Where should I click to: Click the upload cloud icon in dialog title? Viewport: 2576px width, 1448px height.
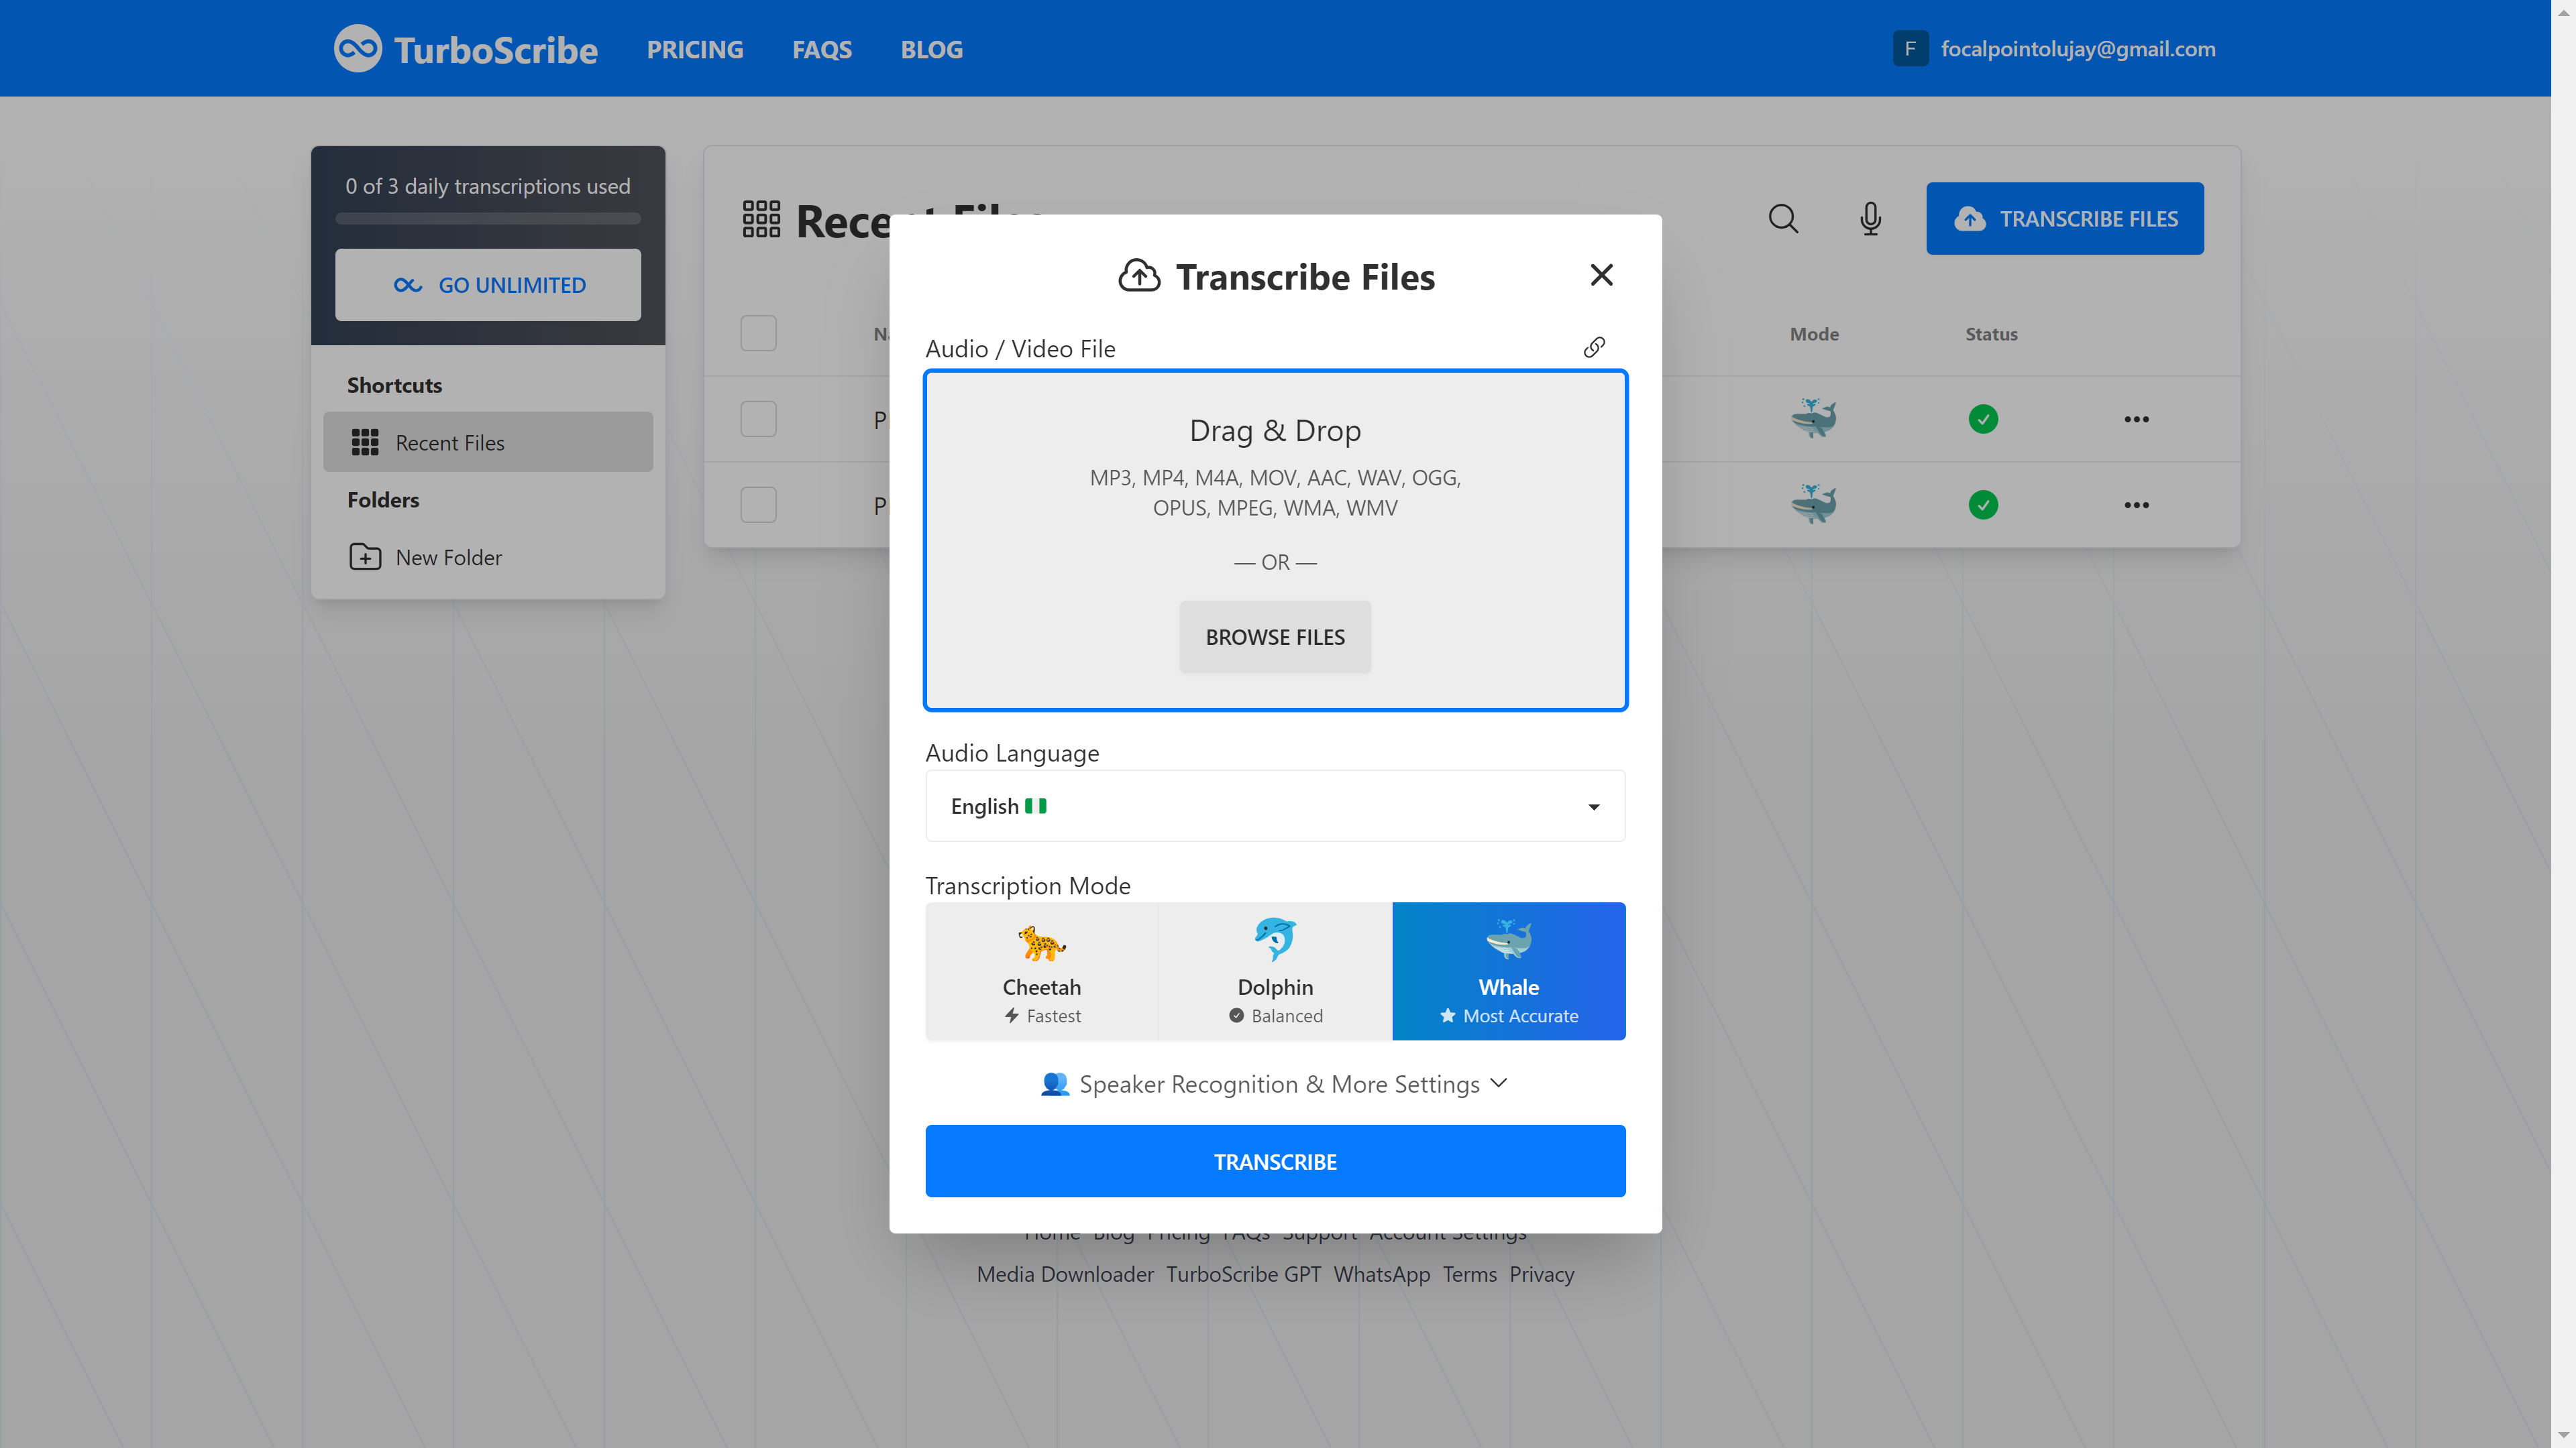pyautogui.click(x=1139, y=276)
